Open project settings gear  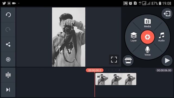(8, 59)
